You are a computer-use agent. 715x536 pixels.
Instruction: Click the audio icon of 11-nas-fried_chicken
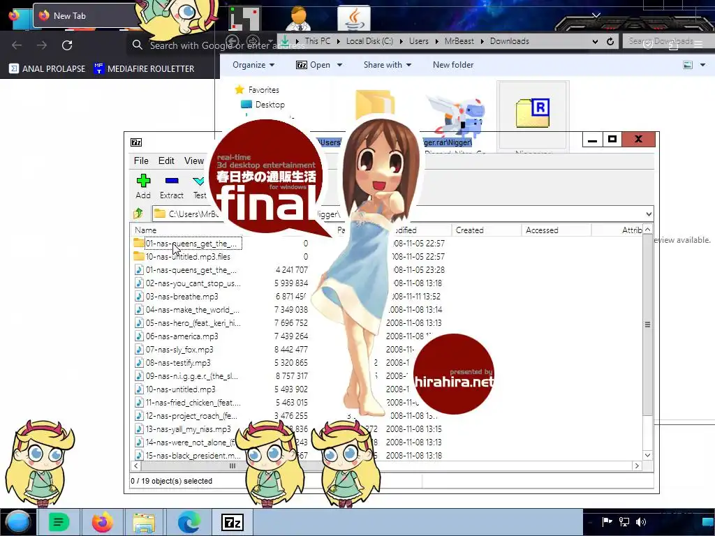tap(139, 403)
